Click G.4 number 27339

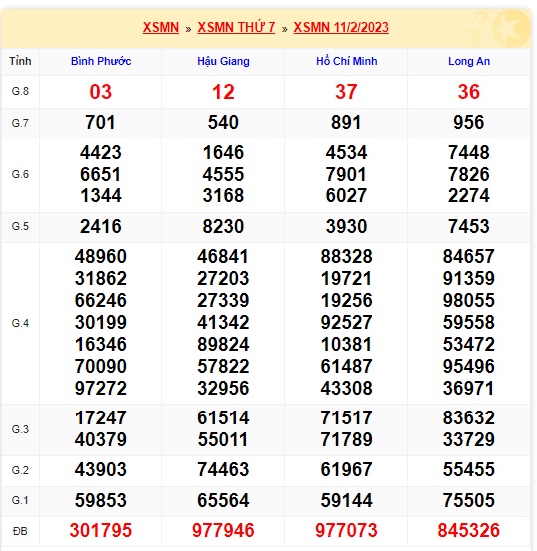pos(223,301)
